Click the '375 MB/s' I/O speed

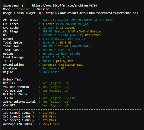pyautogui.click(x=49, y=120)
